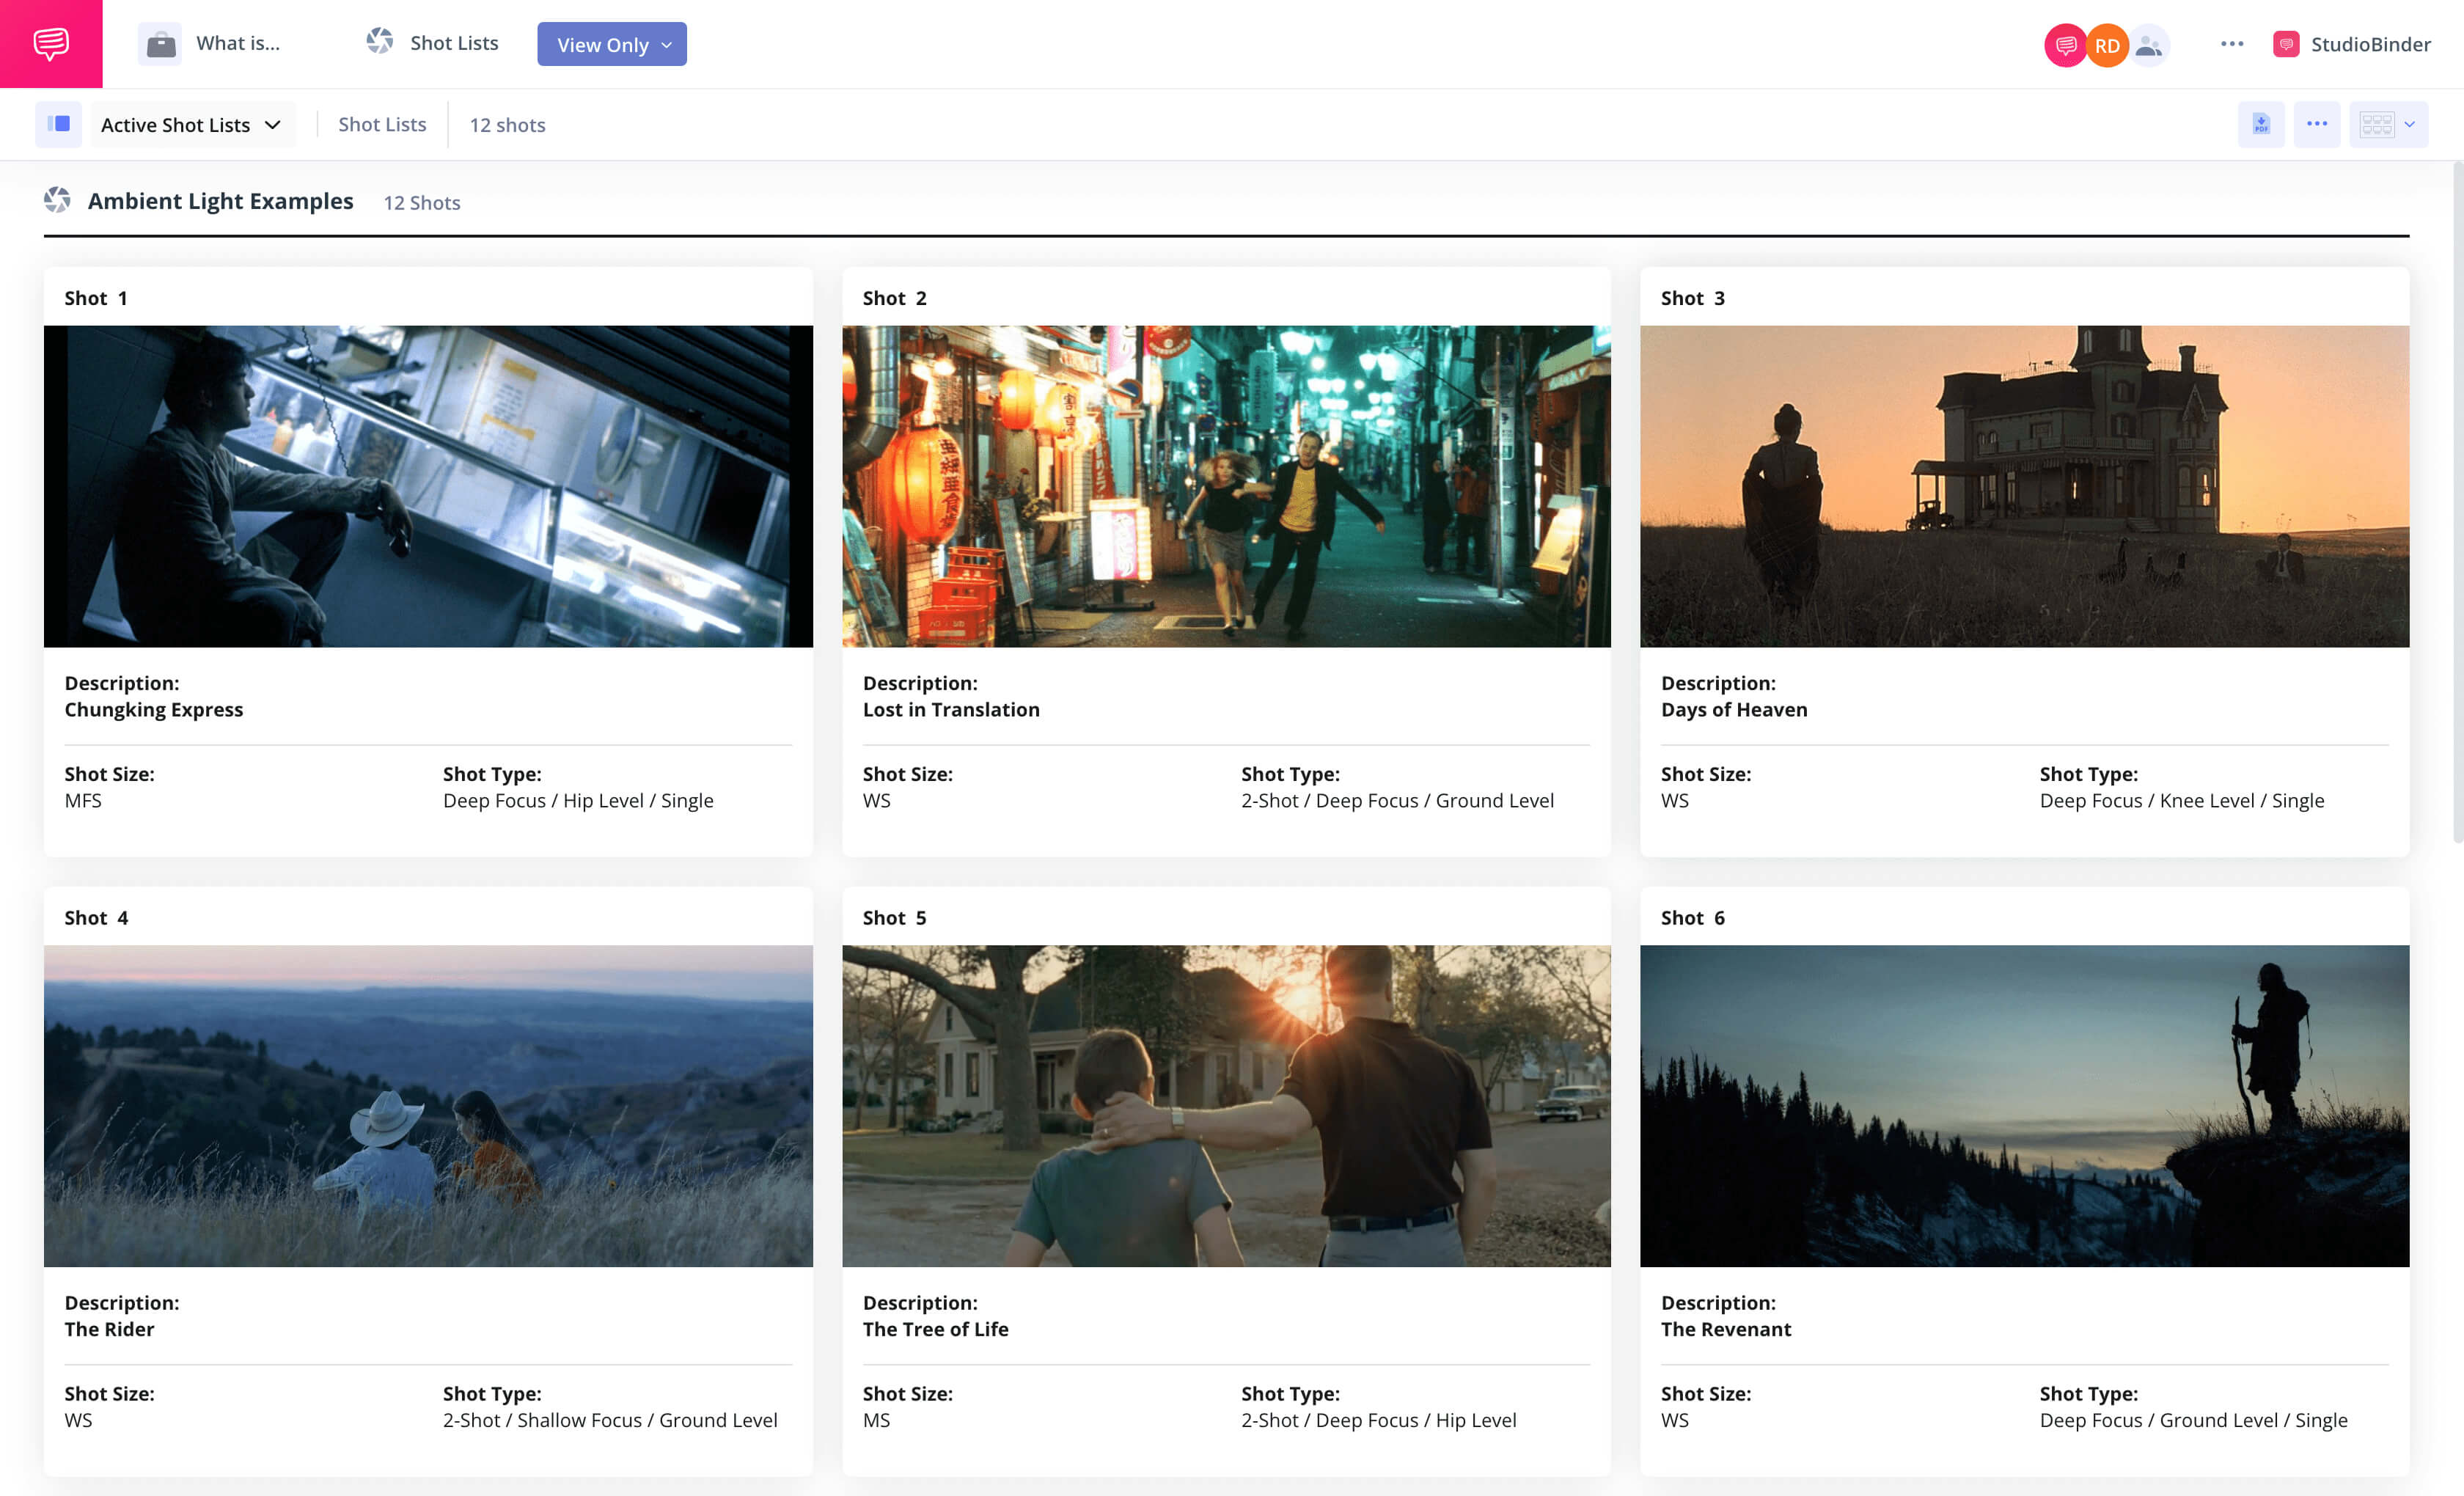Image resolution: width=2464 pixels, height=1496 pixels.
Task: Open the View Only dropdown
Action: pos(612,44)
